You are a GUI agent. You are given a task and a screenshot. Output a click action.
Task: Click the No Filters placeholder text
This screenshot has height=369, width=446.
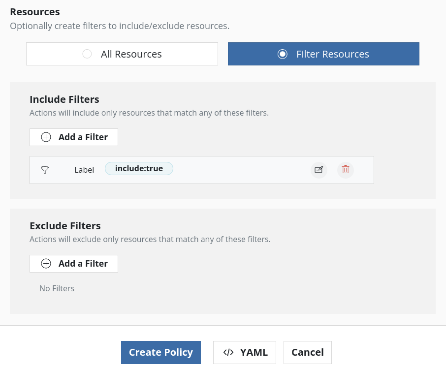tap(57, 288)
